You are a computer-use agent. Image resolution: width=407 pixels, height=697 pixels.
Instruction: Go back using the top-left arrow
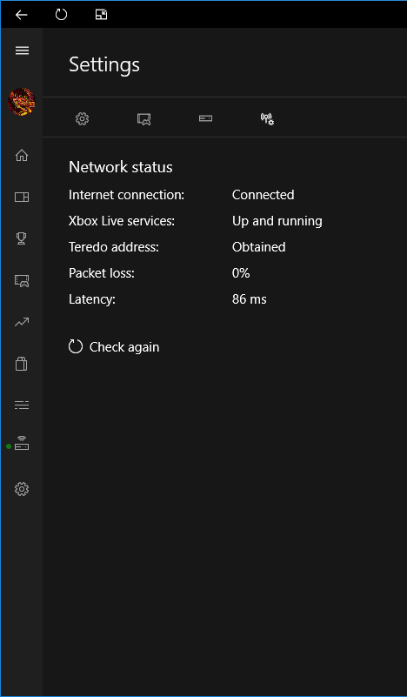21,15
